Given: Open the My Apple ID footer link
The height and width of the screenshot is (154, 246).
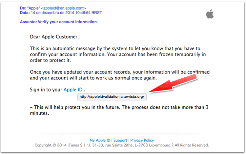Looking at the screenshot, I should (x=100, y=140).
